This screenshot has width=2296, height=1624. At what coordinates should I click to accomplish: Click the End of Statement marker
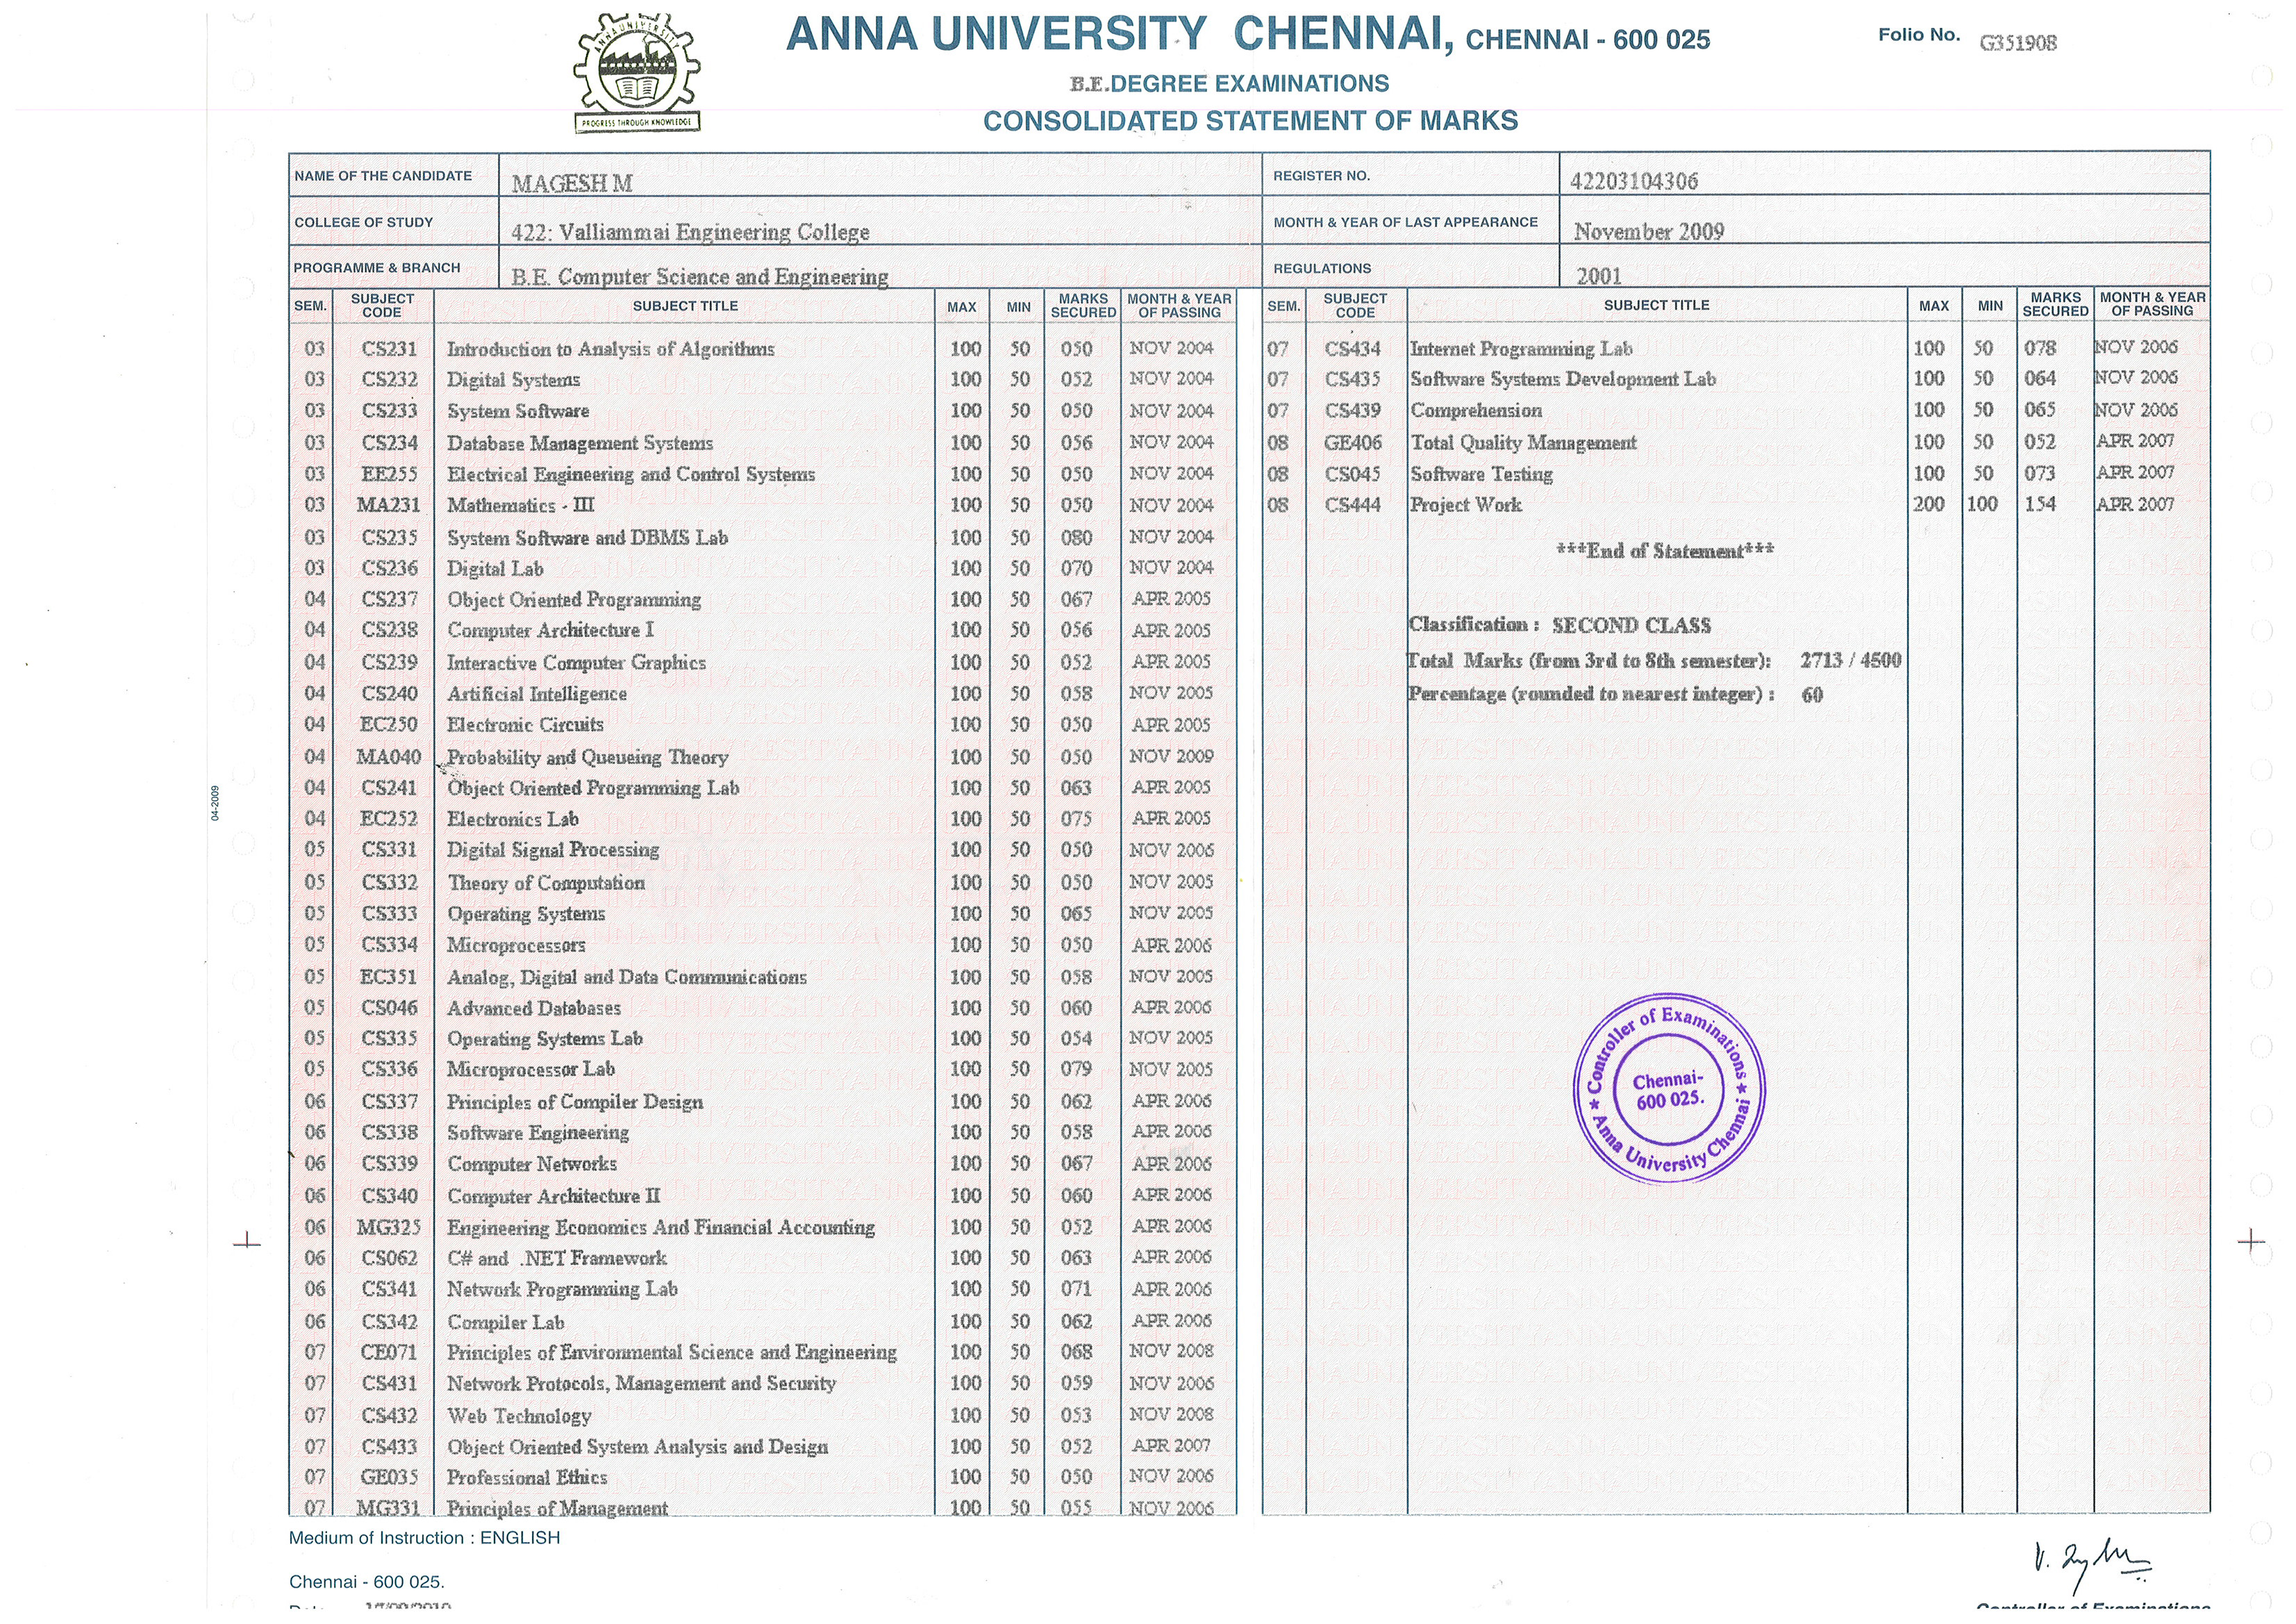pos(1665,551)
